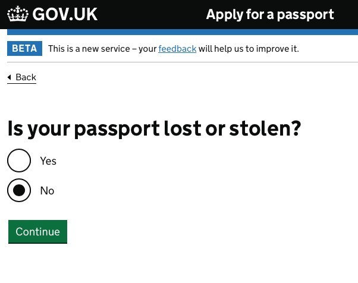Click the back arrow caret icon
The height and width of the screenshot is (283, 358).
click(x=10, y=77)
